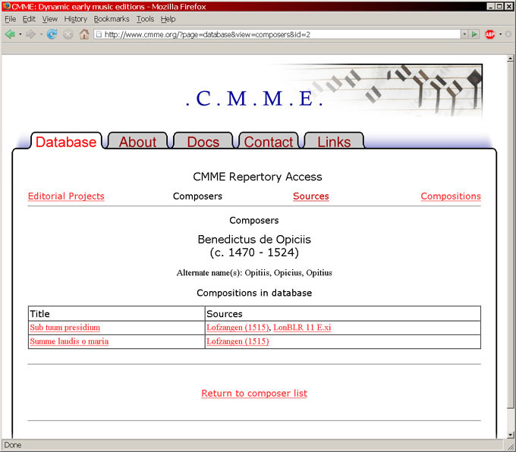516x452 pixels.
Task: Click the green Go button
Action: (474, 34)
